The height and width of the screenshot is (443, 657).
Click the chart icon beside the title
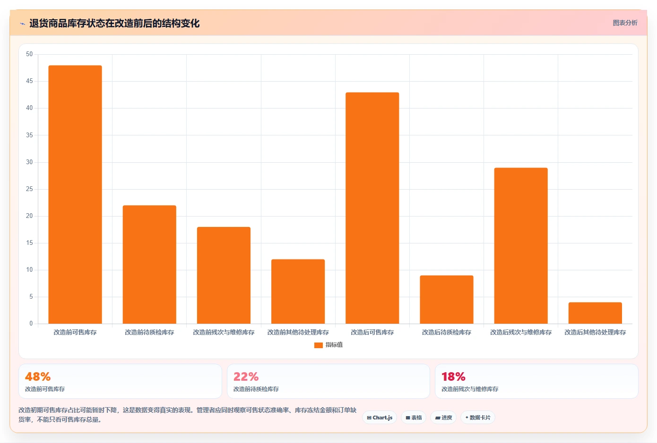pos(22,24)
